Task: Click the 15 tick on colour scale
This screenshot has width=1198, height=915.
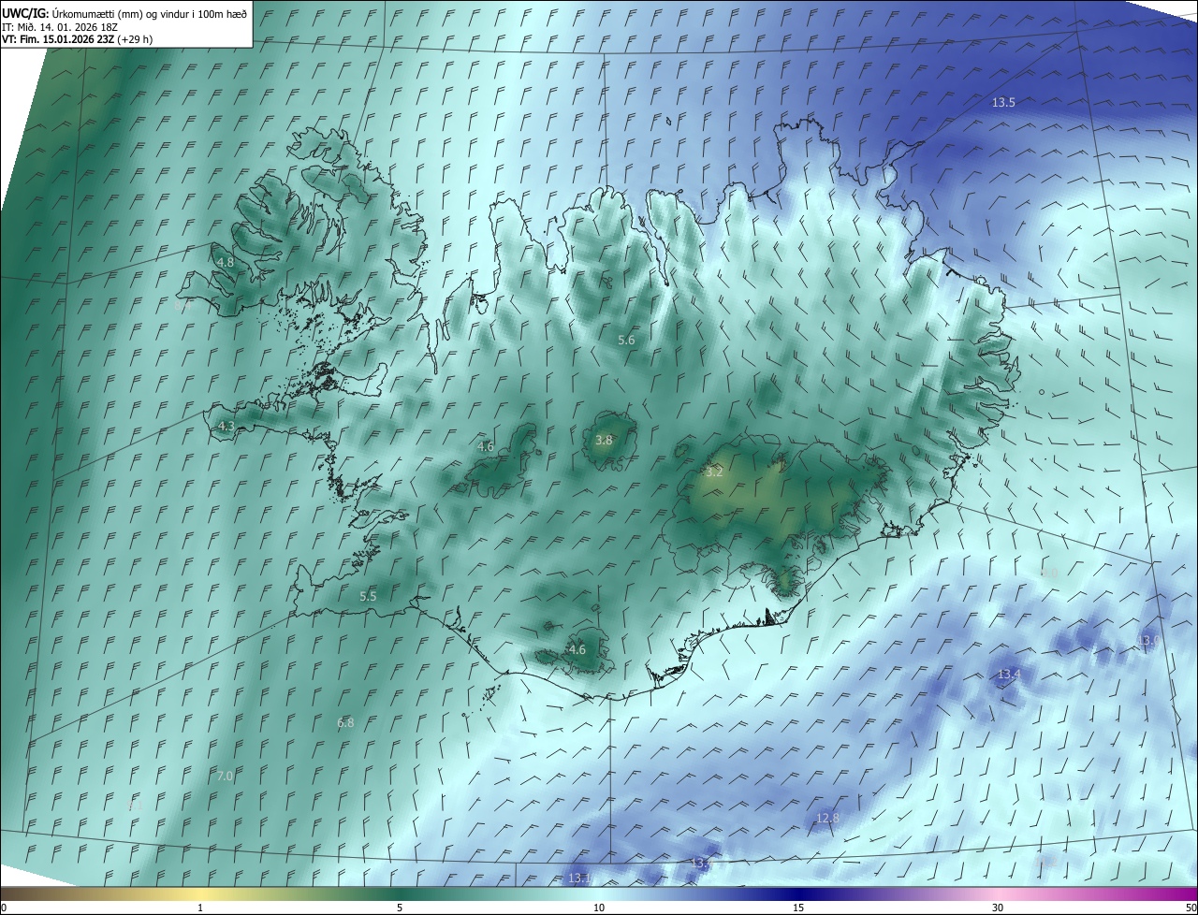Action: [798, 908]
